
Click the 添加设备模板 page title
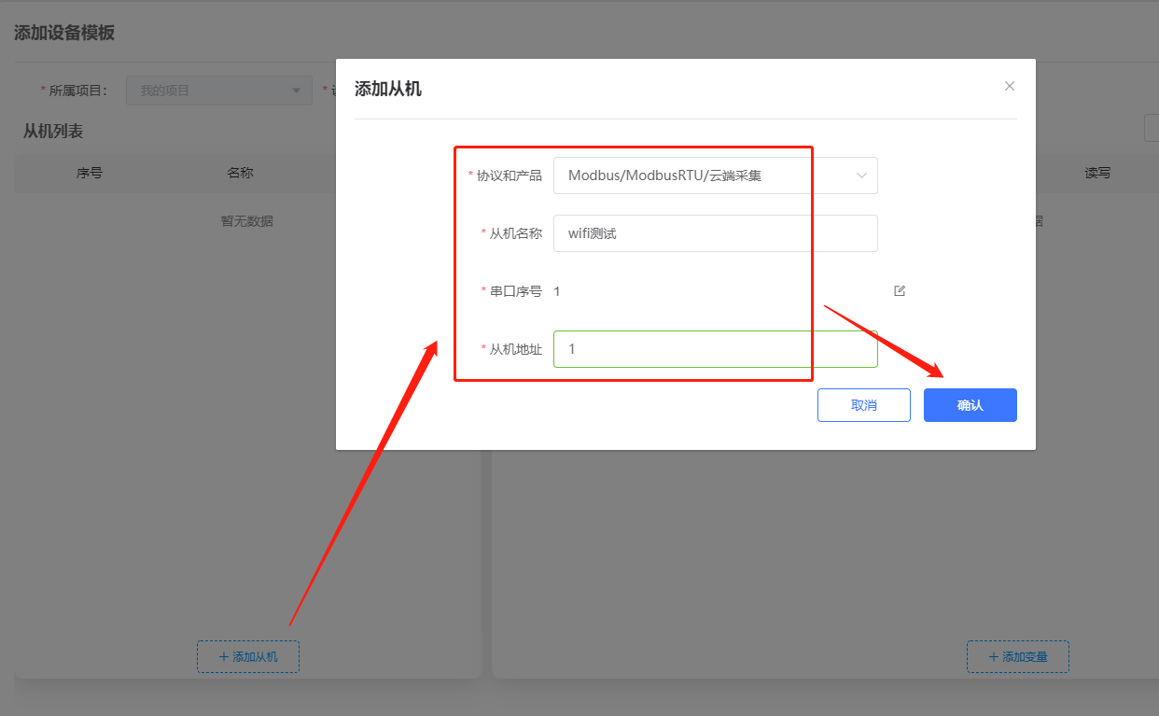(x=64, y=33)
